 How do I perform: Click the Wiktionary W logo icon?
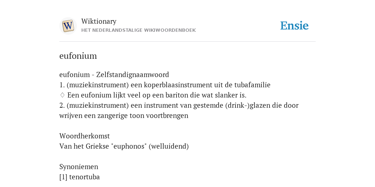point(68,26)
